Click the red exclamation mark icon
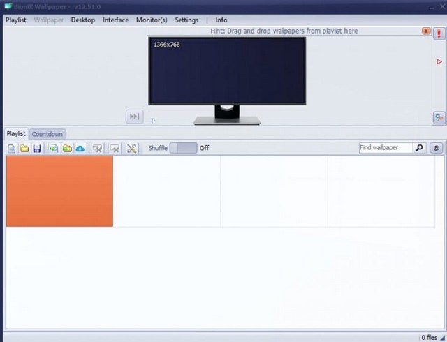Screen dimensions: 447x342 [x=439, y=34]
